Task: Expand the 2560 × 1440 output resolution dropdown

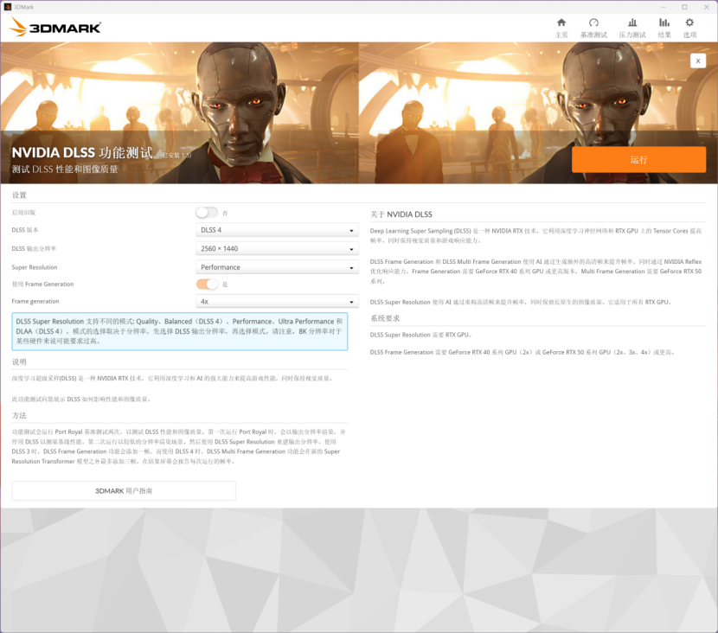Action: (x=277, y=249)
